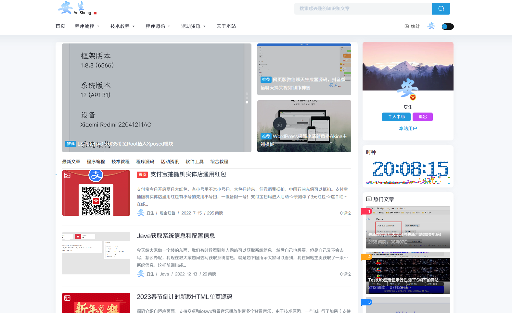Switch to the 综合教程 tab
512x313 pixels.
(x=219, y=162)
